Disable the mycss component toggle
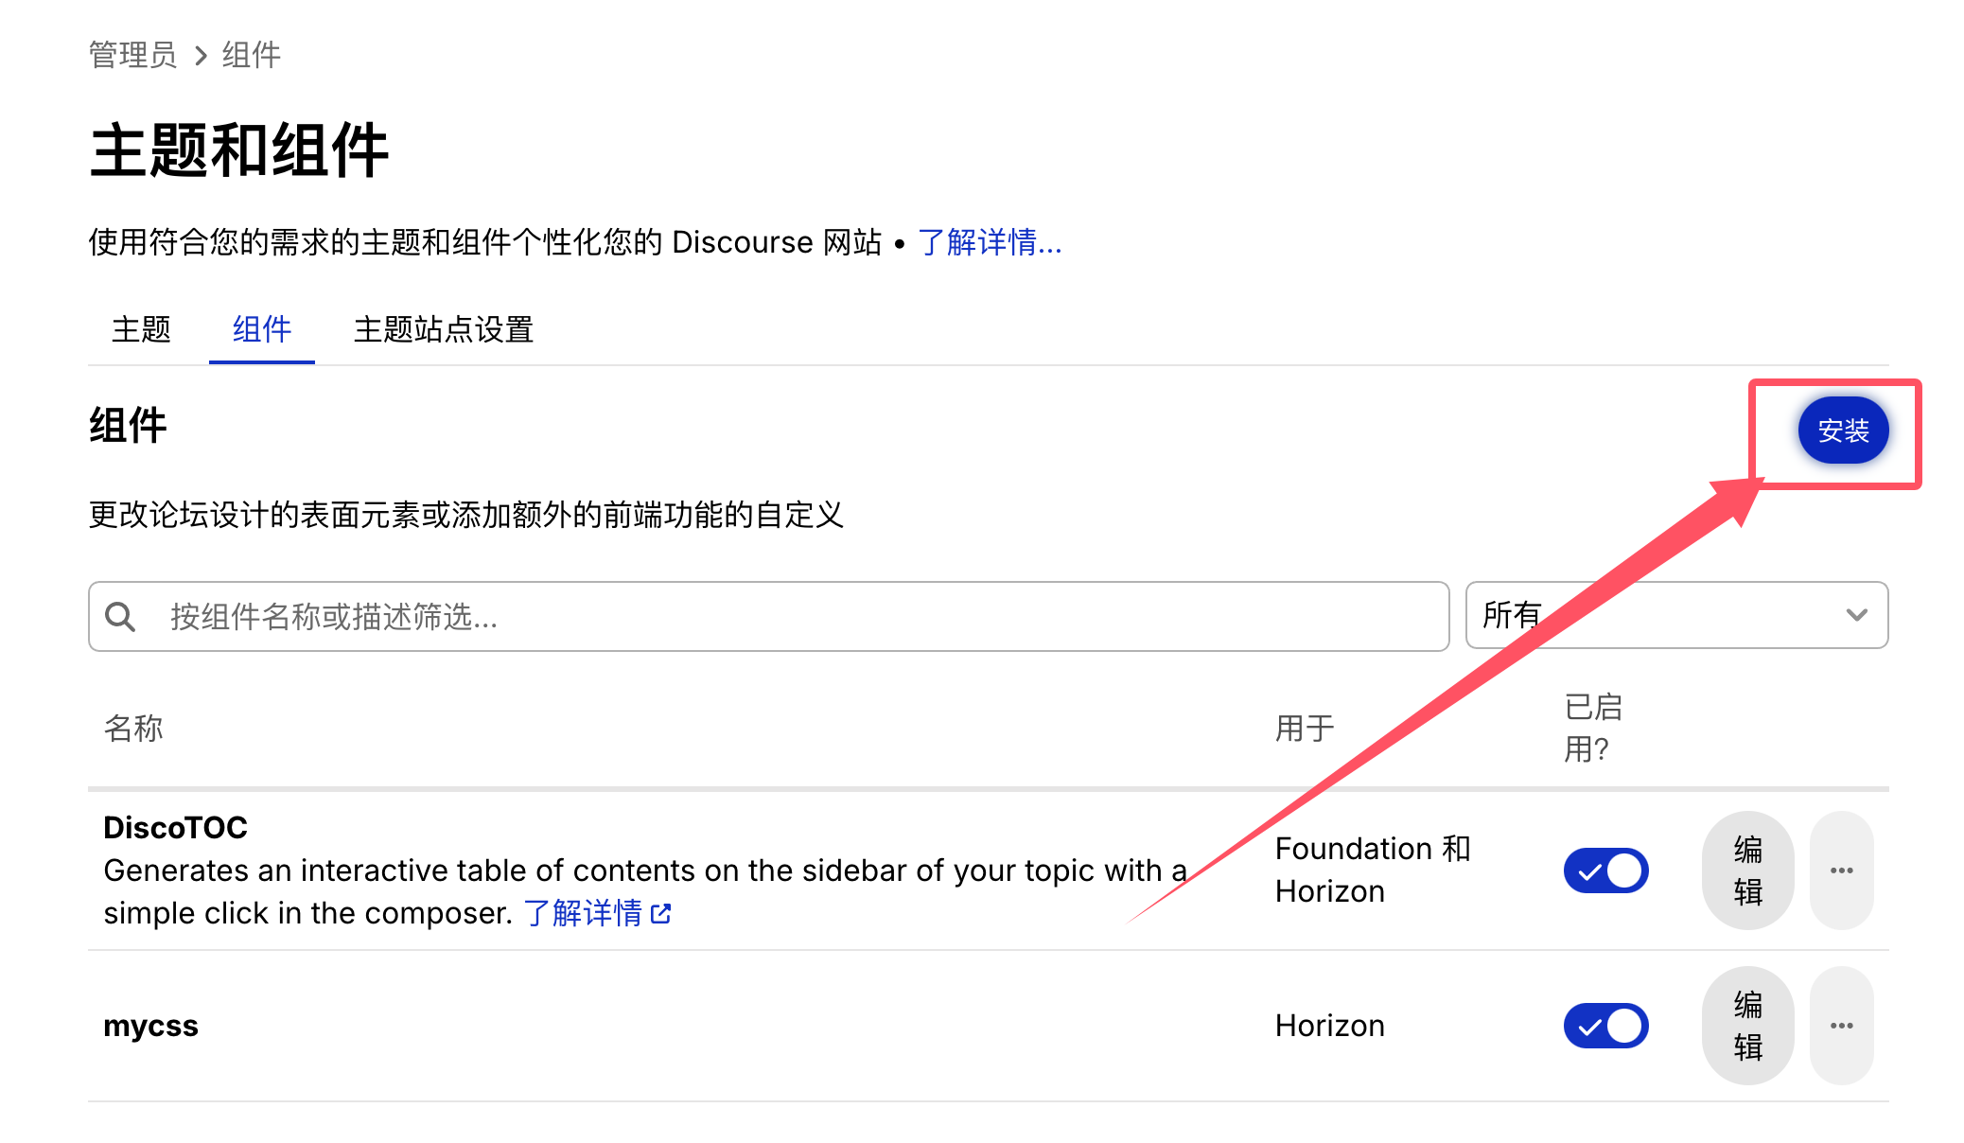1964x1143 pixels. [1605, 1026]
